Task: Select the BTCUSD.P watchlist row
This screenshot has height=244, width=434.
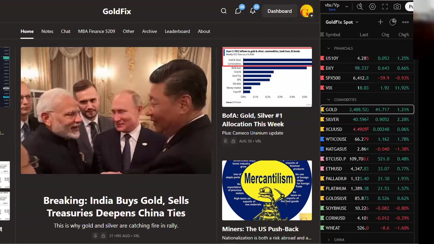Action: (367, 159)
